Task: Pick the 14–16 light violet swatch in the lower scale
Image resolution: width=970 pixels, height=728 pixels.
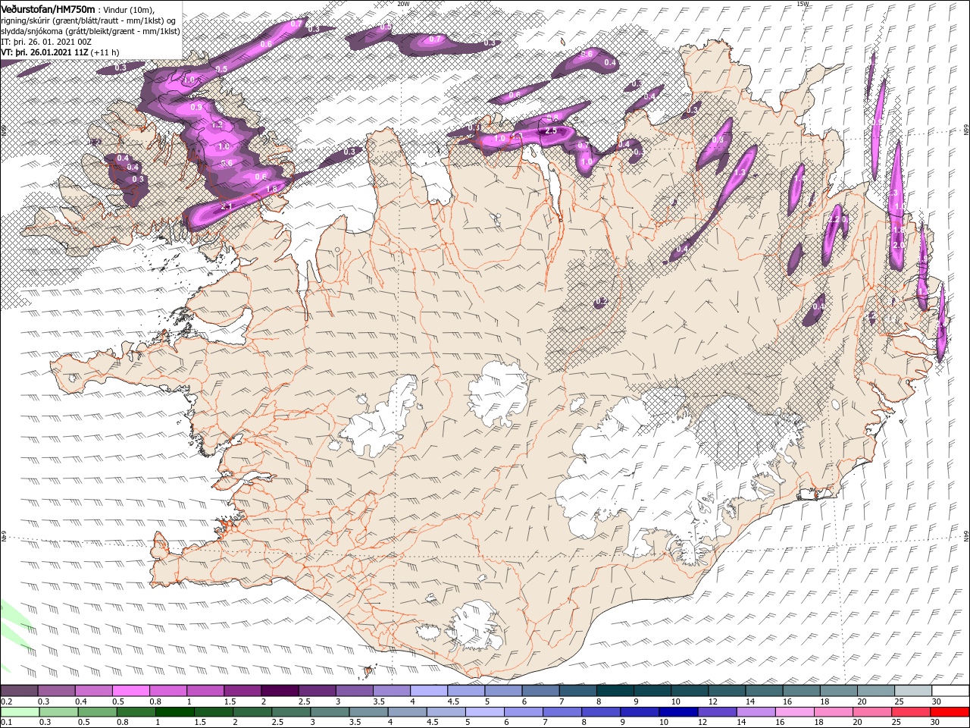Action: click(x=756, y=712)
